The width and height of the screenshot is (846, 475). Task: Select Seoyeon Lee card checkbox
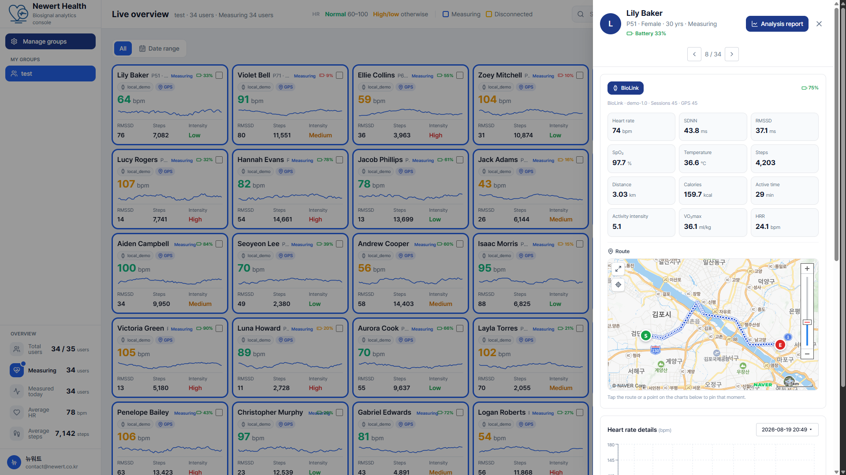(339, 244)
